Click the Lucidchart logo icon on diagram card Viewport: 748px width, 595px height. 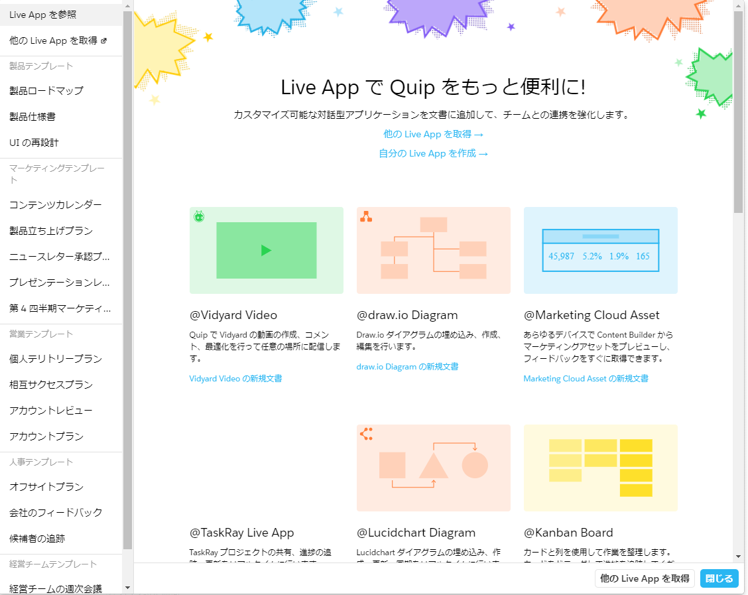365,434
